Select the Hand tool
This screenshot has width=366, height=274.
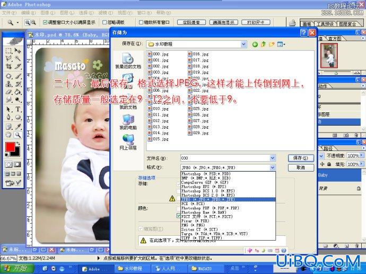[9, 135]
